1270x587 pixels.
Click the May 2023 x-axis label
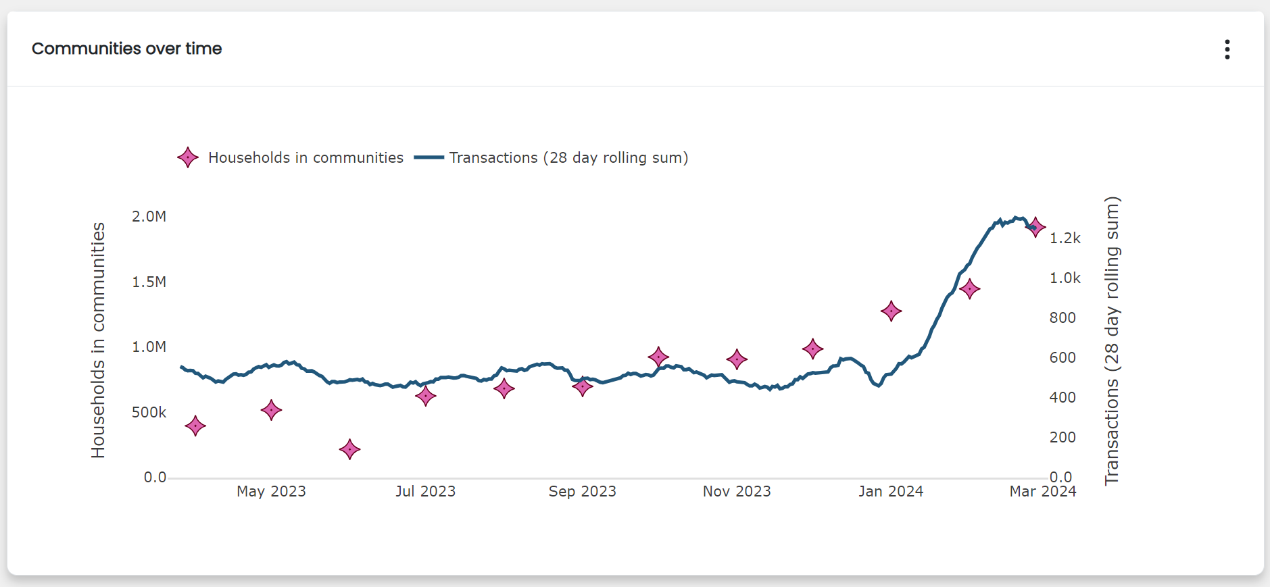point(271,491)
